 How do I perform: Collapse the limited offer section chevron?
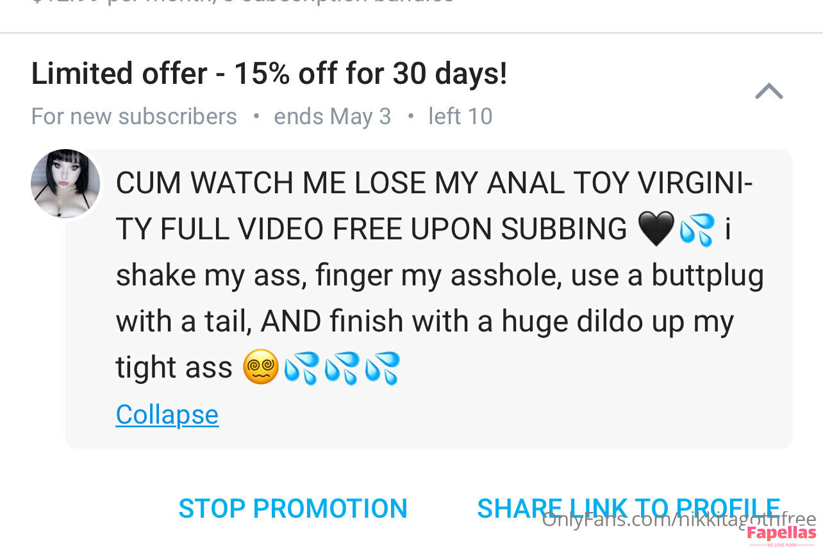coord(769,92)
